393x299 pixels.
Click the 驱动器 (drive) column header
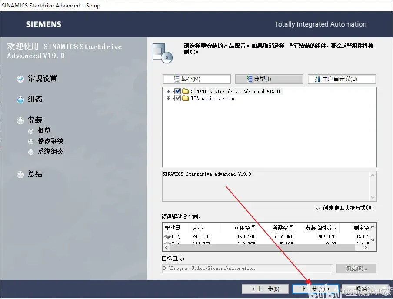tap(173, 228)
